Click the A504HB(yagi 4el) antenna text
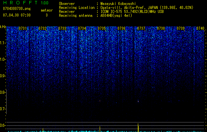Image resolution: width=207 pixels, height=132 pixels. click(x=116, y=16)
